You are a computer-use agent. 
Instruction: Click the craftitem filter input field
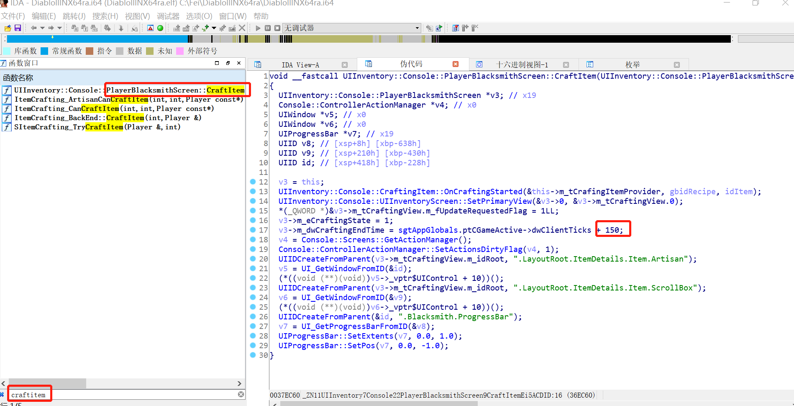click(x=123, y=395)
